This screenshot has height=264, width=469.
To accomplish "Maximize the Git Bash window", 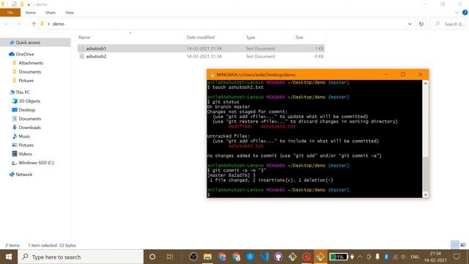I will coord(403,75).
